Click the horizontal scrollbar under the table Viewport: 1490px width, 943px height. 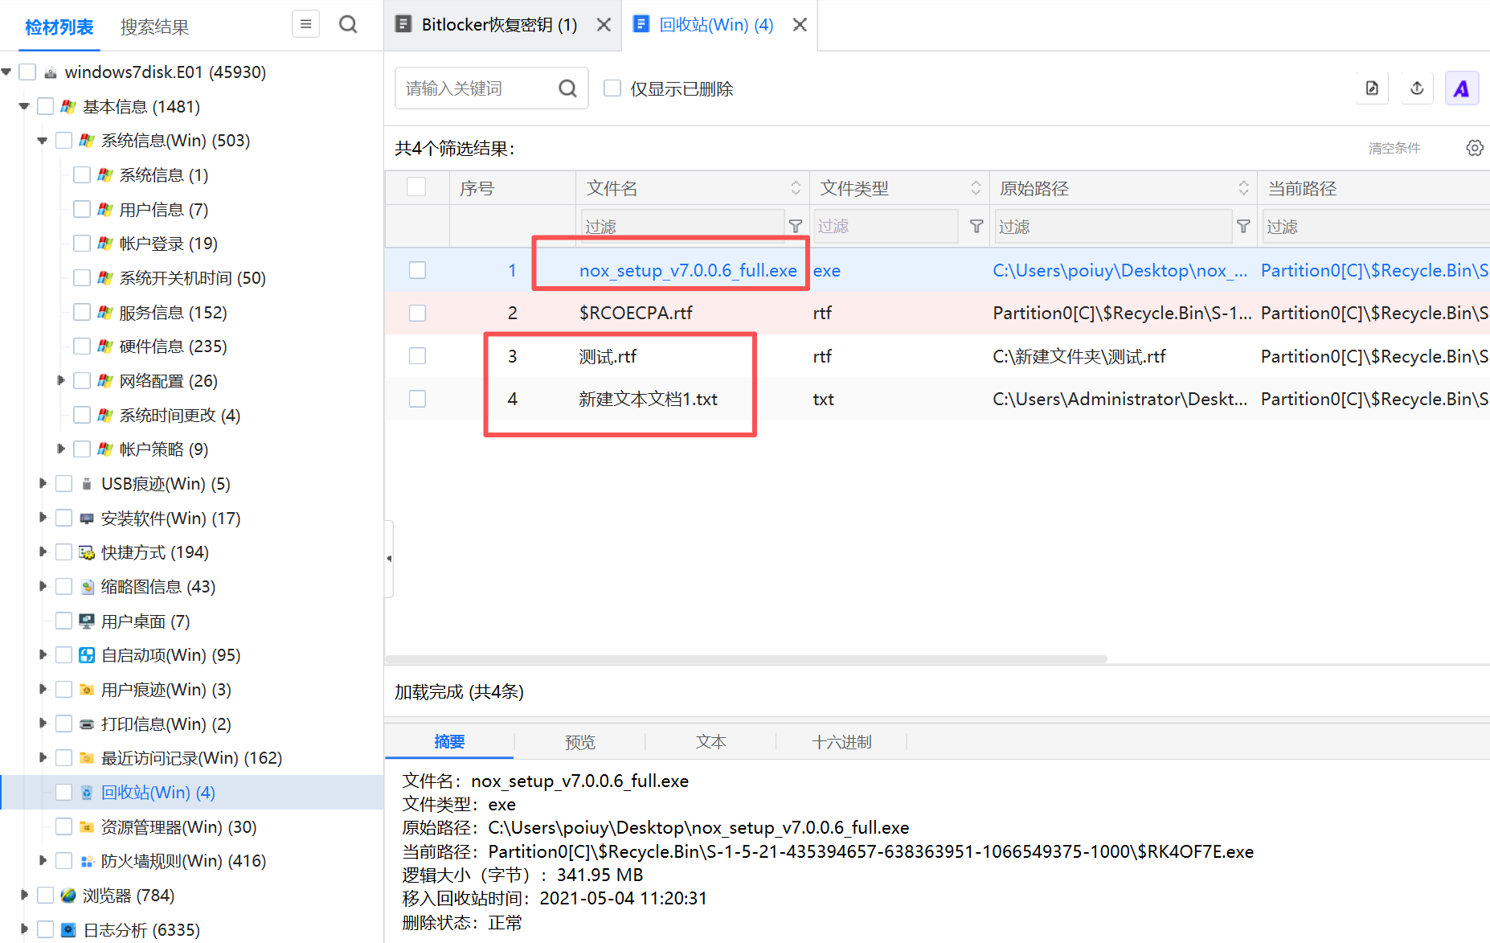pos(746,659)
